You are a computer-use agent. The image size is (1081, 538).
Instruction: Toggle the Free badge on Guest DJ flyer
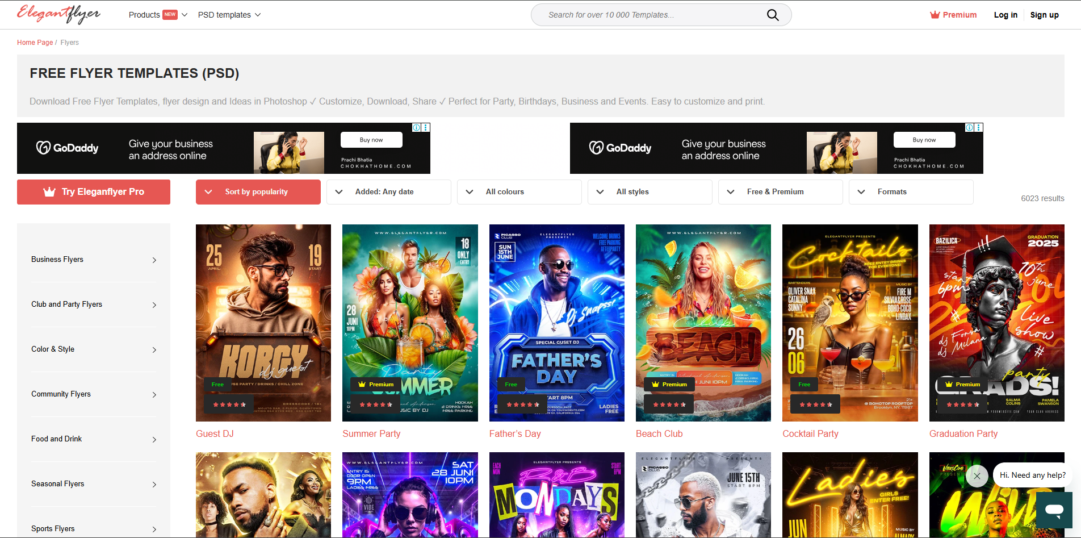[x=217, y=384]
